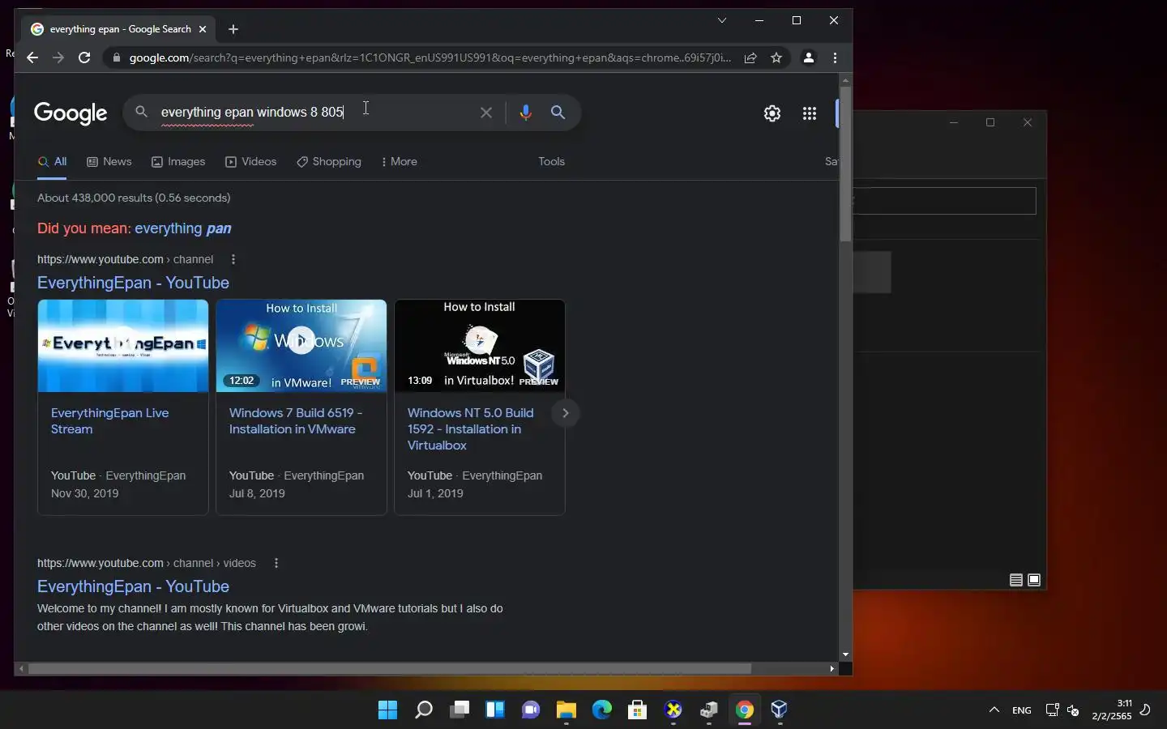Reload the Google search page

coord(84,58)
